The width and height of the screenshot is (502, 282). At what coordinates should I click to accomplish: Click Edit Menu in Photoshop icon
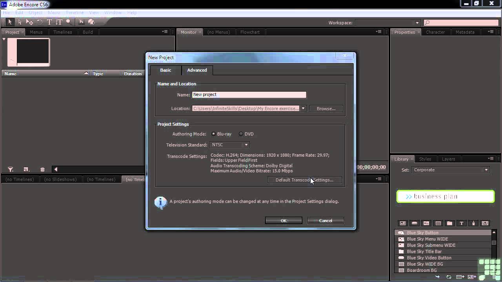(82, 22)
